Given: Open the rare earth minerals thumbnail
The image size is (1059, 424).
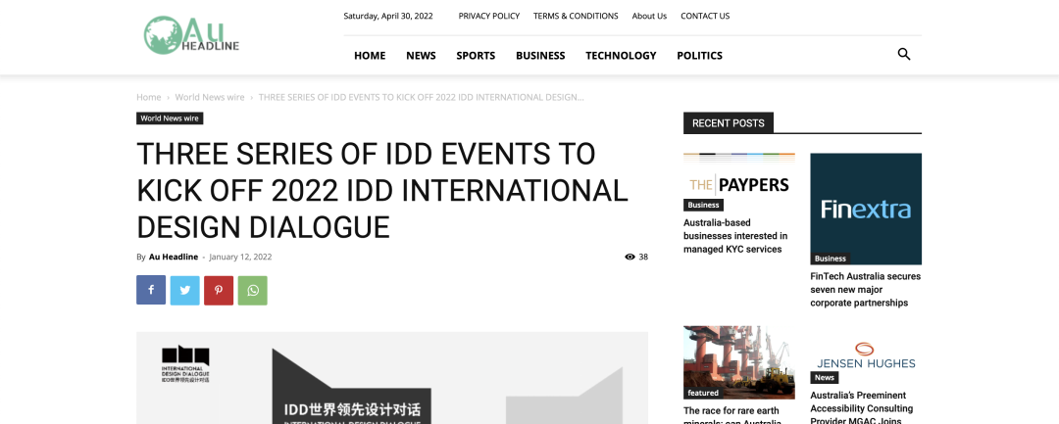Looking at the screenshot, I should [739, 362].
